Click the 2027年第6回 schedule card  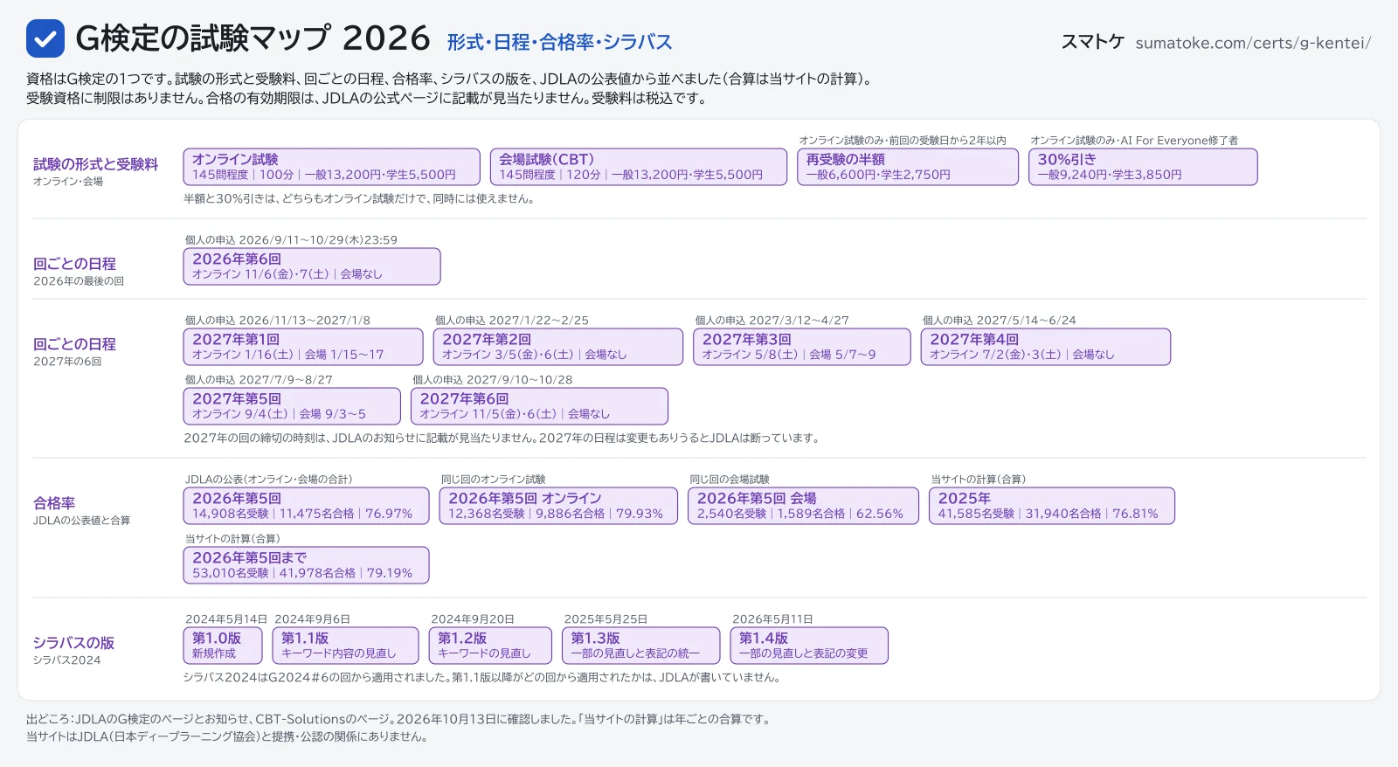540,406
